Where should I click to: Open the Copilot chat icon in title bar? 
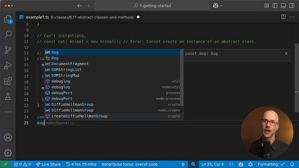[x=215, y=6]
